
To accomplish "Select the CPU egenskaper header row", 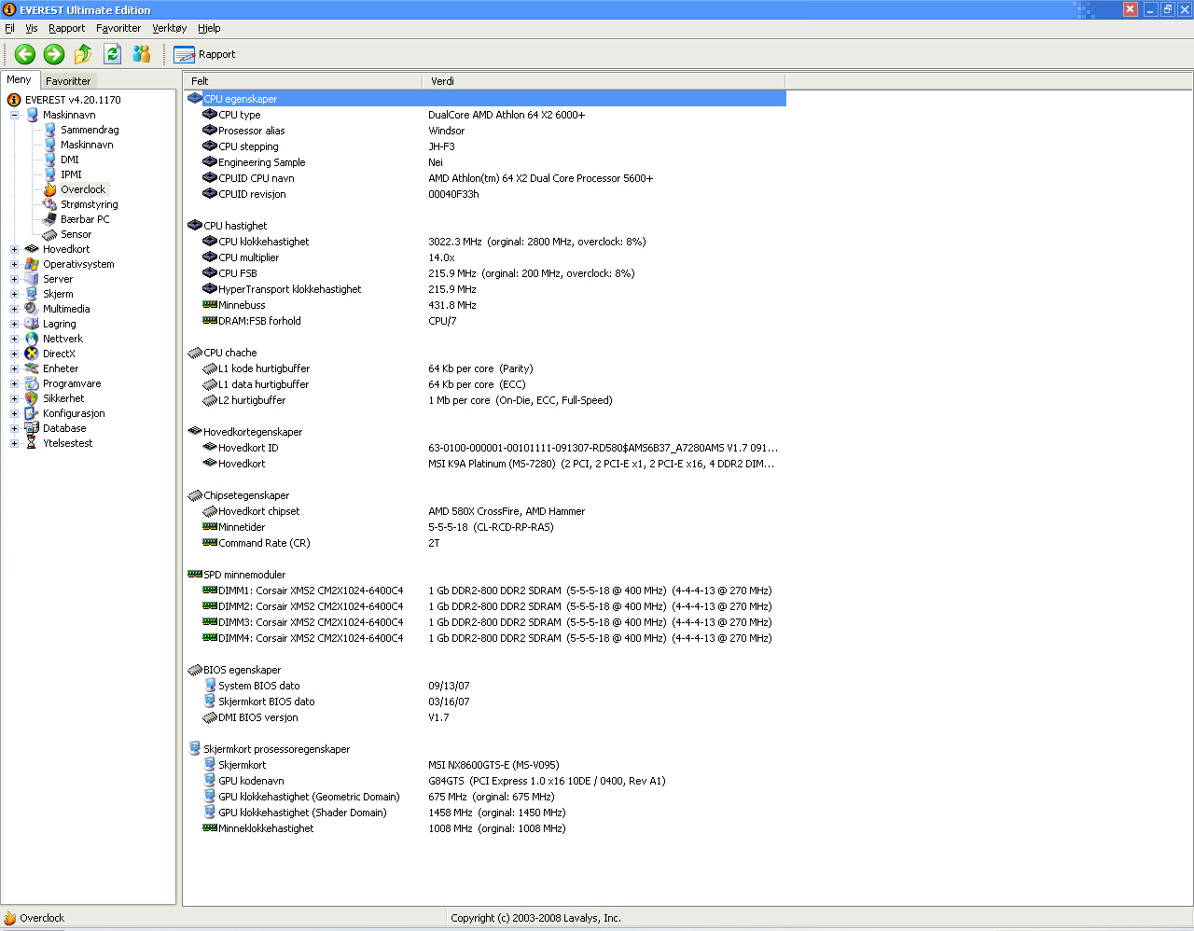I will coord(485,99).
